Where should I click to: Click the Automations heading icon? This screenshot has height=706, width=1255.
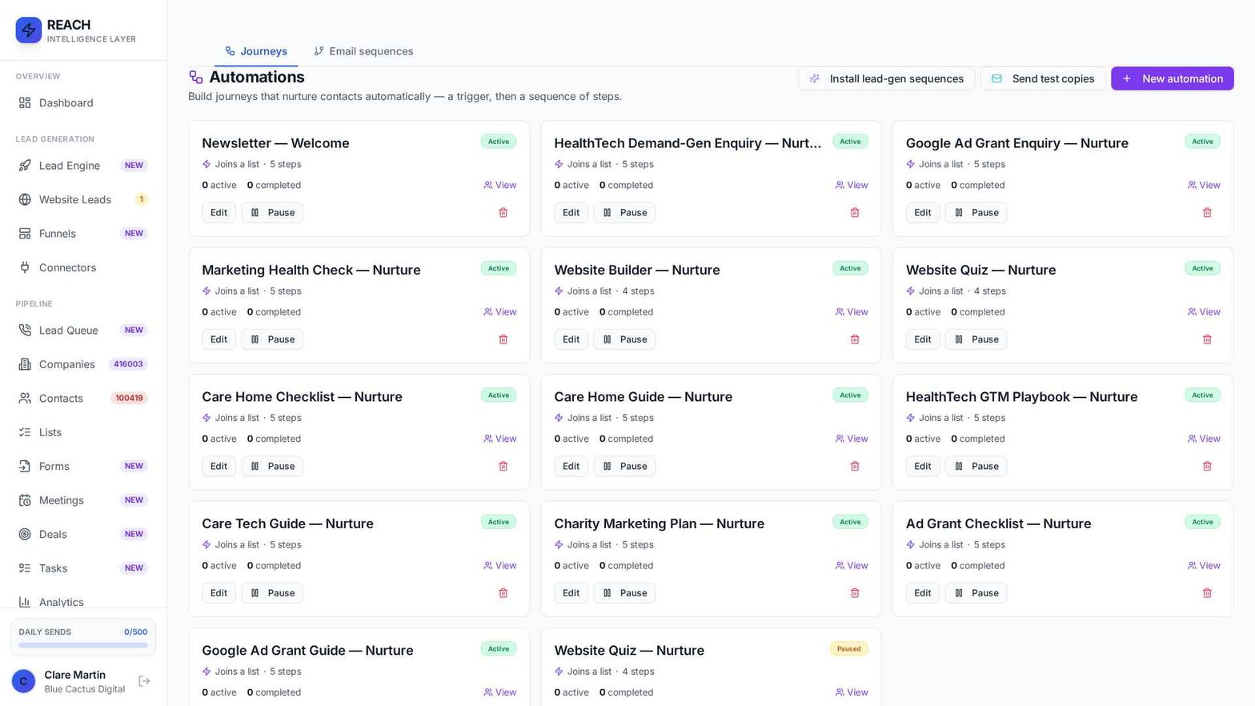pyautogui.click(x=196, y=77)
